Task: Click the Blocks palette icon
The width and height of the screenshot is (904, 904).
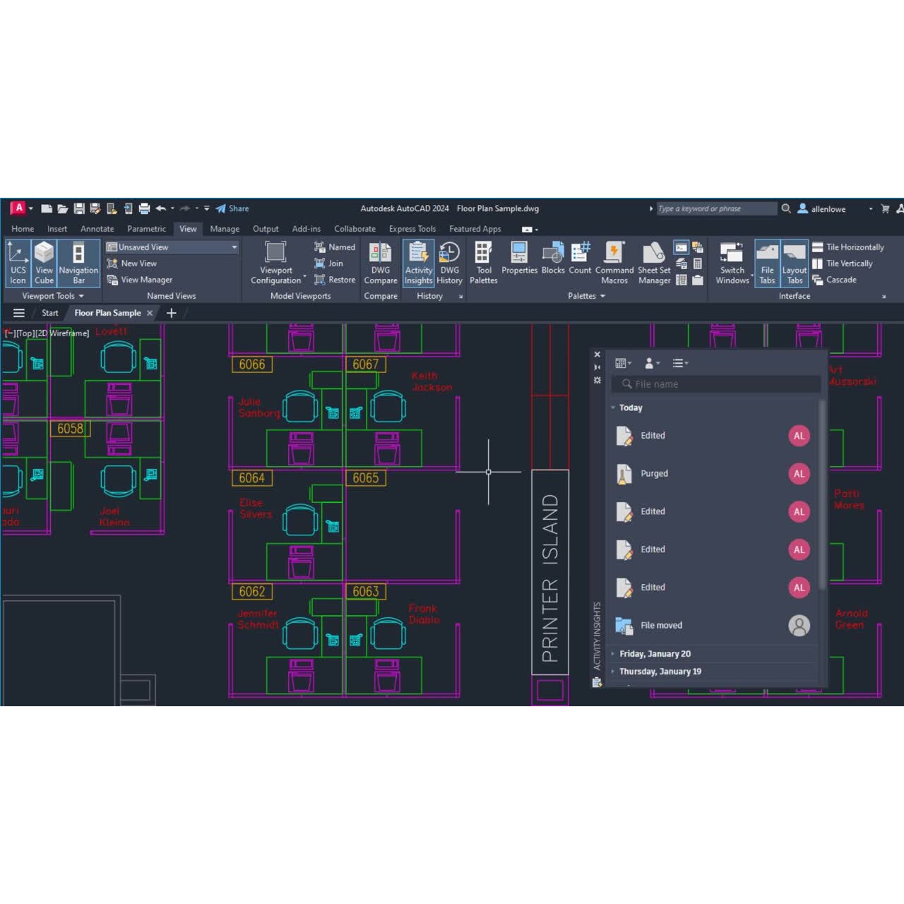Action: [x=553, y=261]
